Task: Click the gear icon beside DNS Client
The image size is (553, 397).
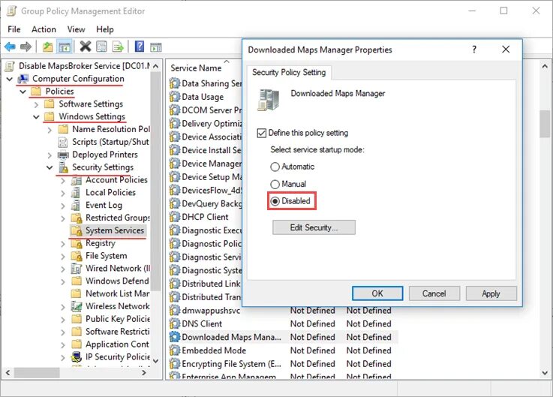Action: 175,323
